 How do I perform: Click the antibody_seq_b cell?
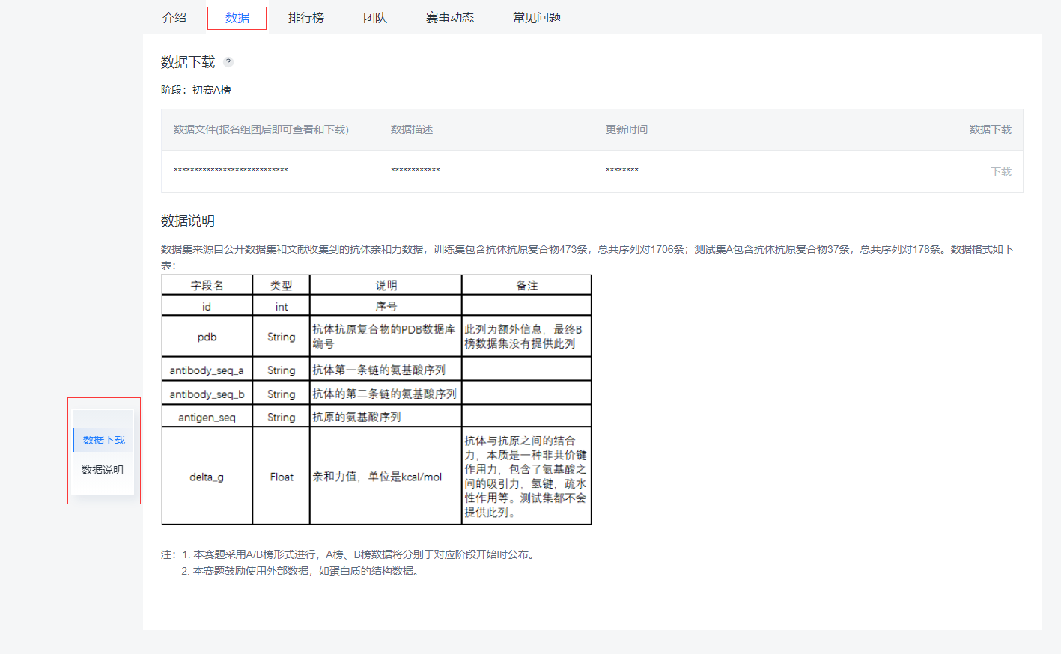coord(207,394)
